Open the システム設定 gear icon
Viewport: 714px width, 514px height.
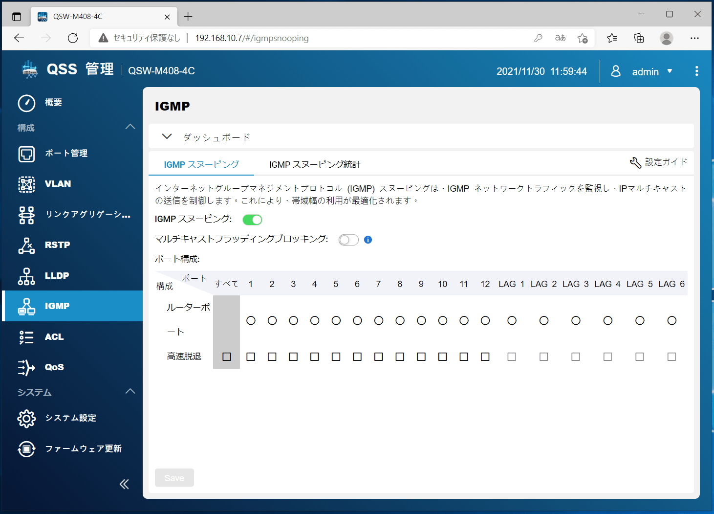[x=26, y=418]
